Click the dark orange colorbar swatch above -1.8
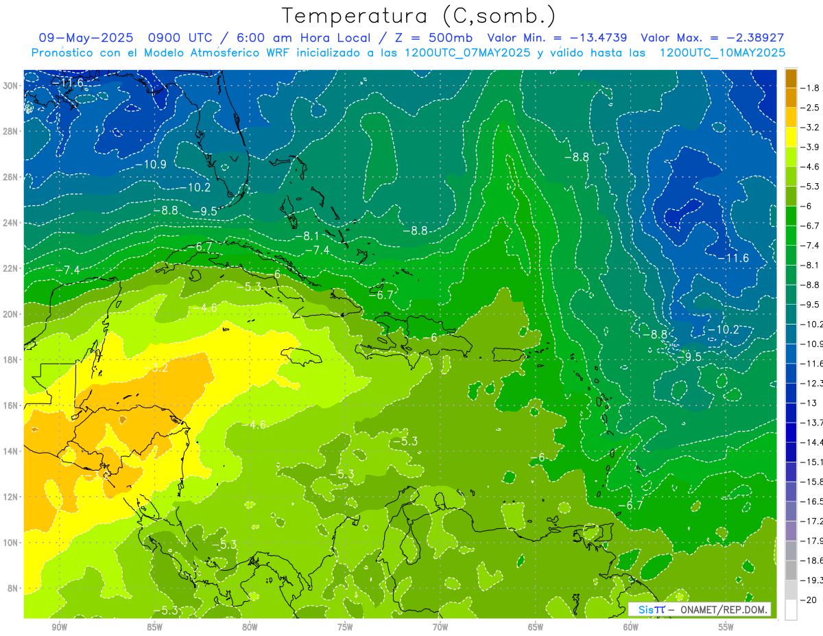The width and height of the screenshot is (823, 636). [x=791, y=78]
